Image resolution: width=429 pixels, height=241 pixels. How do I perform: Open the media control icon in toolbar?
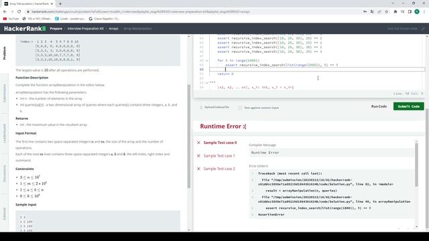[402, 12]
